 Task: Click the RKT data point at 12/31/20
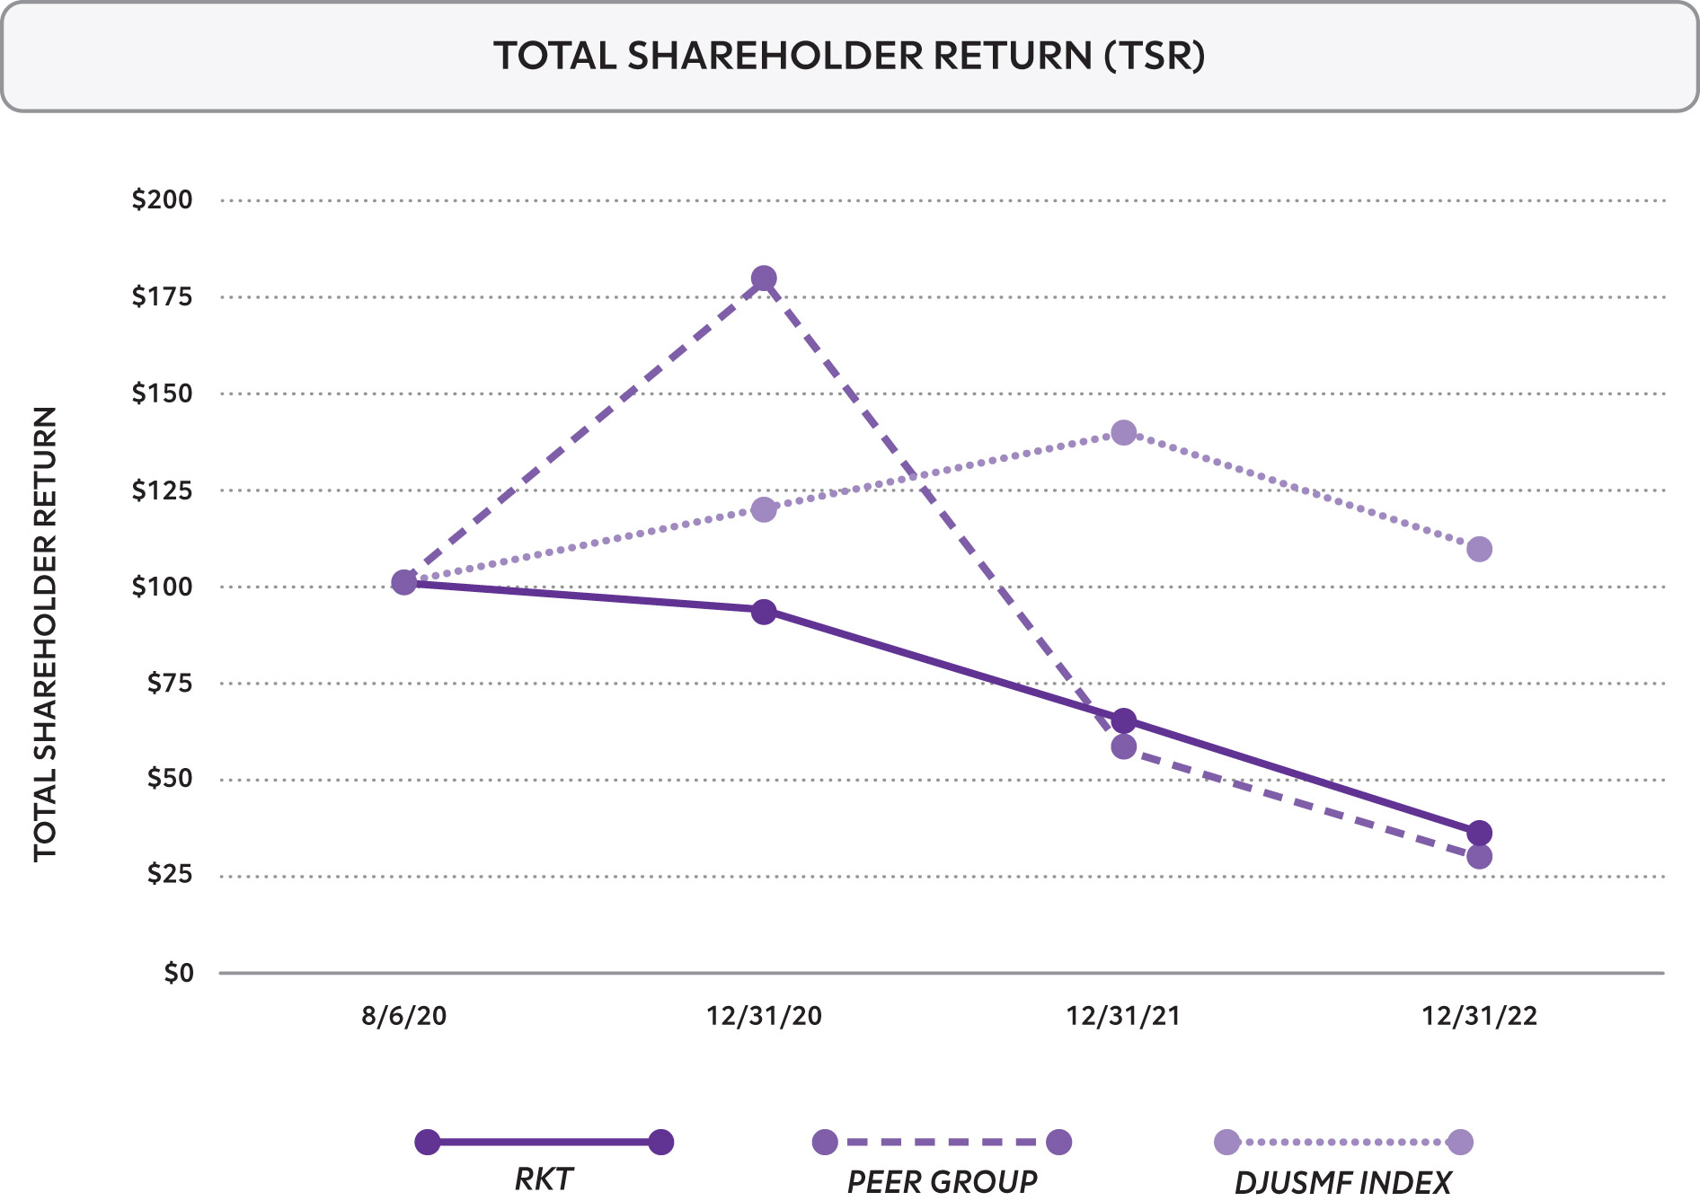click(764, 613)
